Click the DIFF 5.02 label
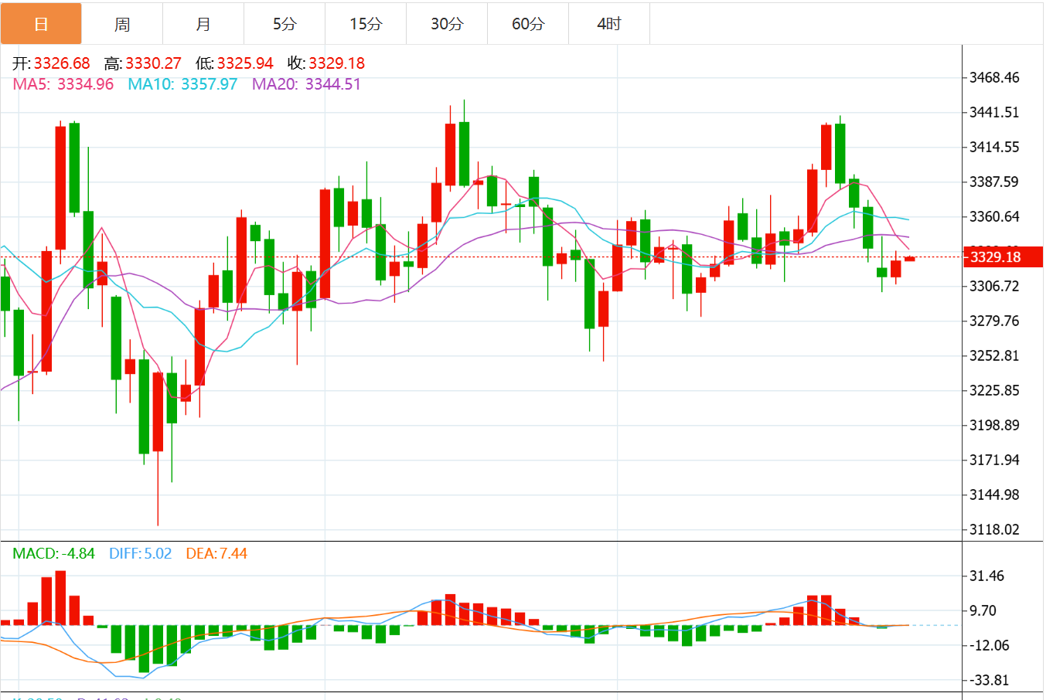Viewport: 1053px width, 700px height. (x=140, y=553)
